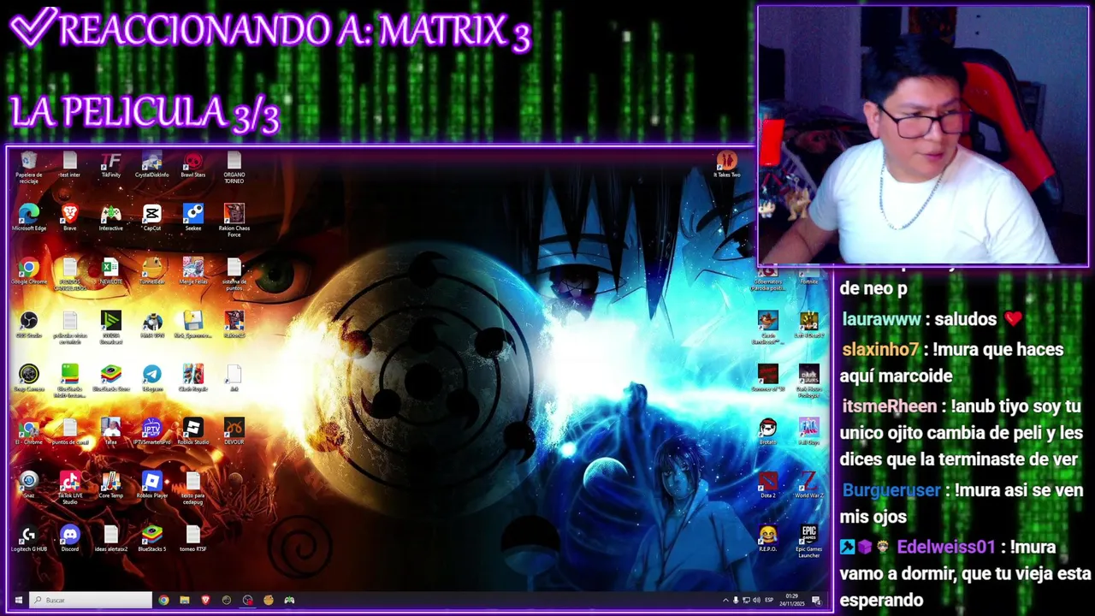Open the R.E.P.O. game shortcut
1095x616 pixels.
pyautogui.click(x=767, y=539)
